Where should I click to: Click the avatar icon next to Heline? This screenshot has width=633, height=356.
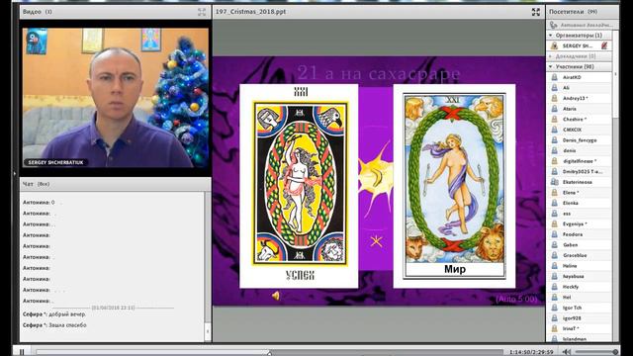[x=554, y=266]
